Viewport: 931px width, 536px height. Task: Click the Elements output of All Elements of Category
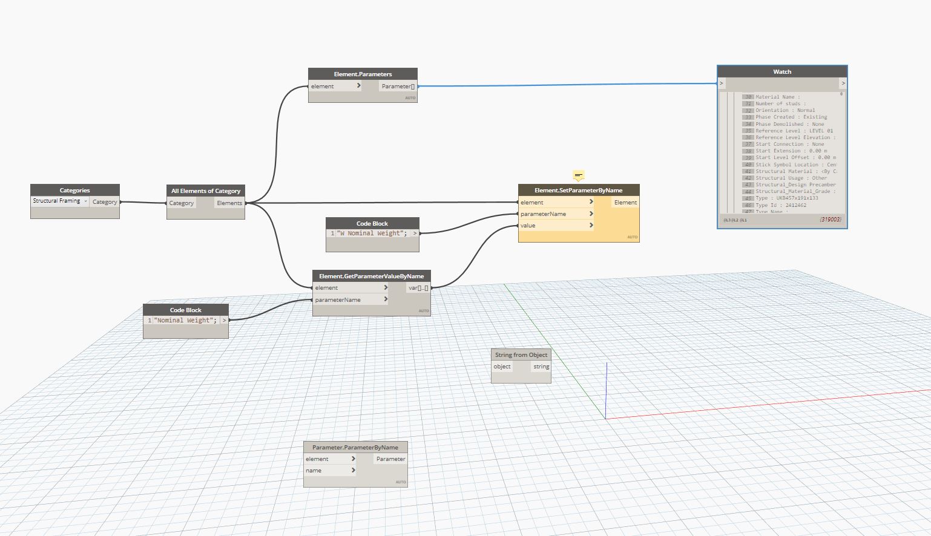click(x=229, y=203)
